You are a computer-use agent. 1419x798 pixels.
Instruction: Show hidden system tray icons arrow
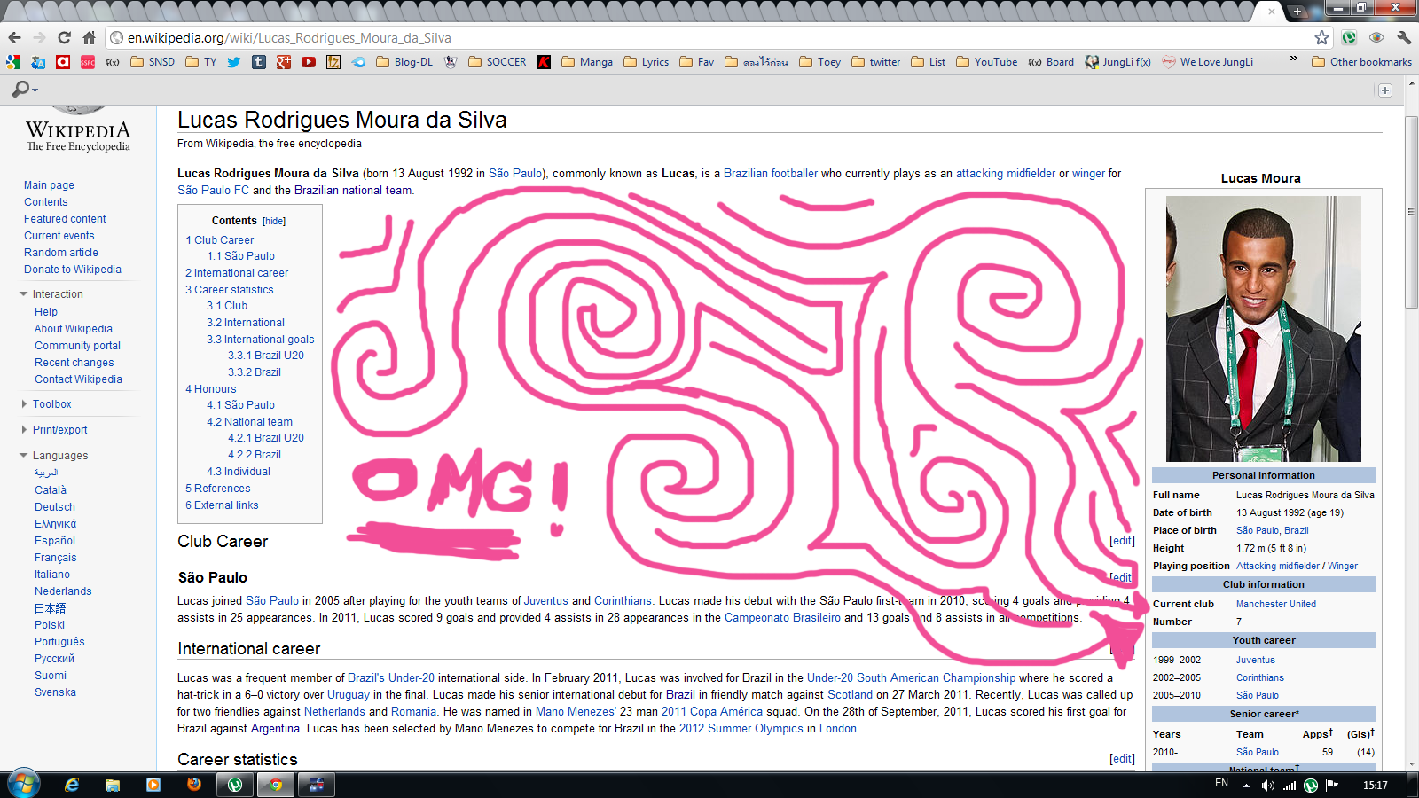click(1246, 786)
